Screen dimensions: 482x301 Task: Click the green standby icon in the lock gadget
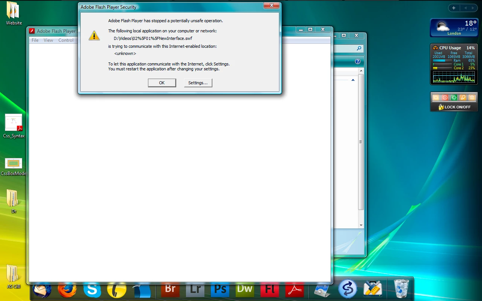(x=454, y=97)
